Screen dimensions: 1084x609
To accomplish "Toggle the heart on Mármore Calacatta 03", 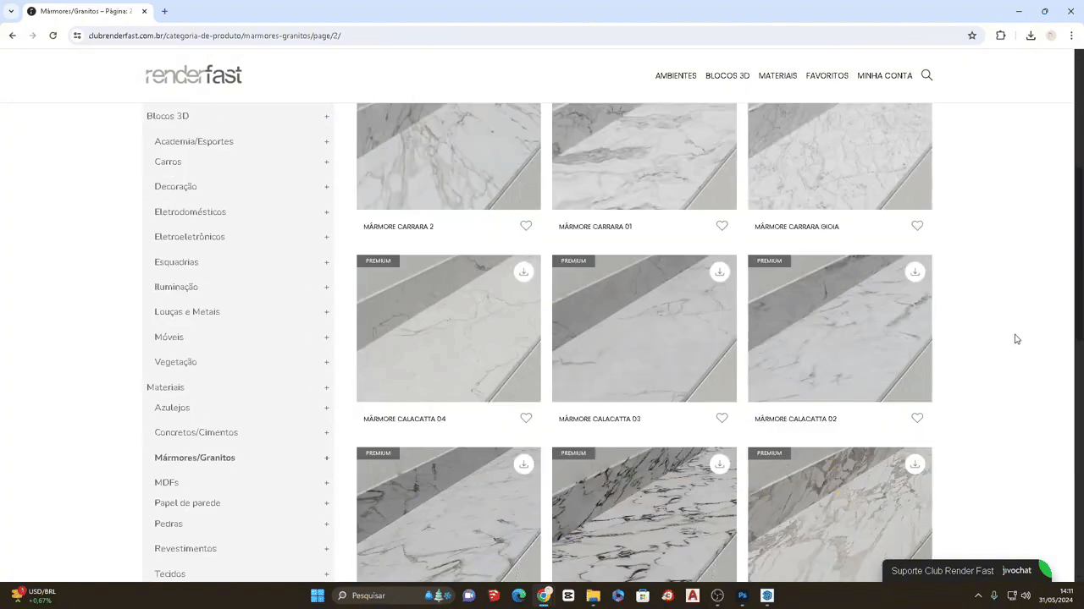I will click(722, 418).
